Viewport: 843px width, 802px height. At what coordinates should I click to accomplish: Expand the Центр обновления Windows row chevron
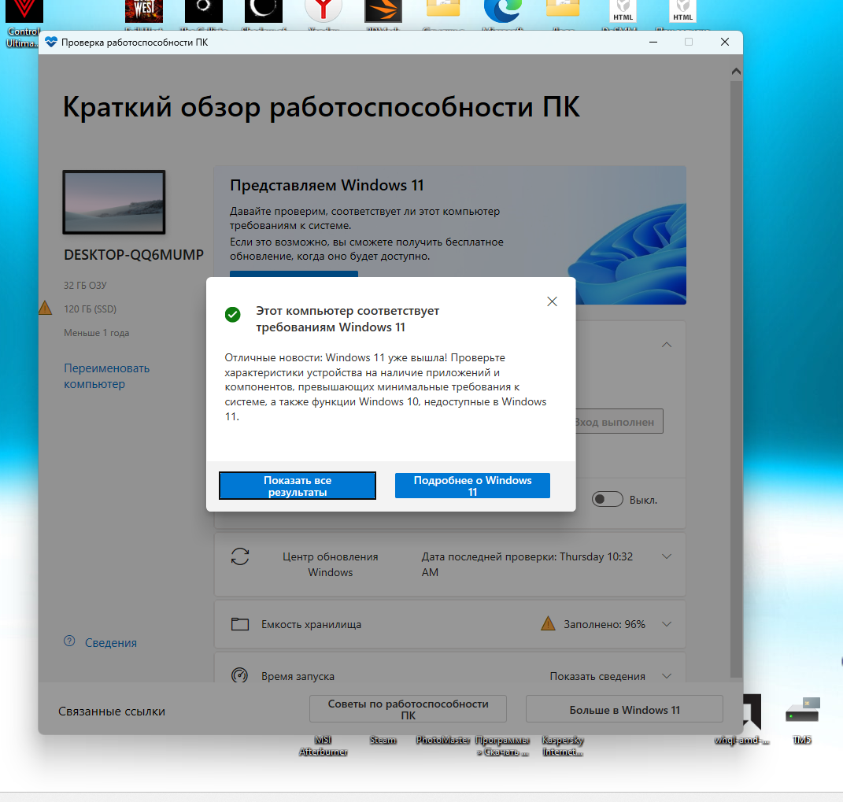pos(667,556)
